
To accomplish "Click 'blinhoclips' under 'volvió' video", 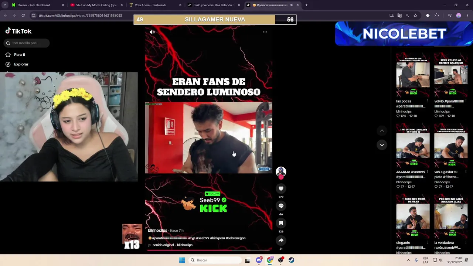I will pyautogui.click(x=442, y=112).
